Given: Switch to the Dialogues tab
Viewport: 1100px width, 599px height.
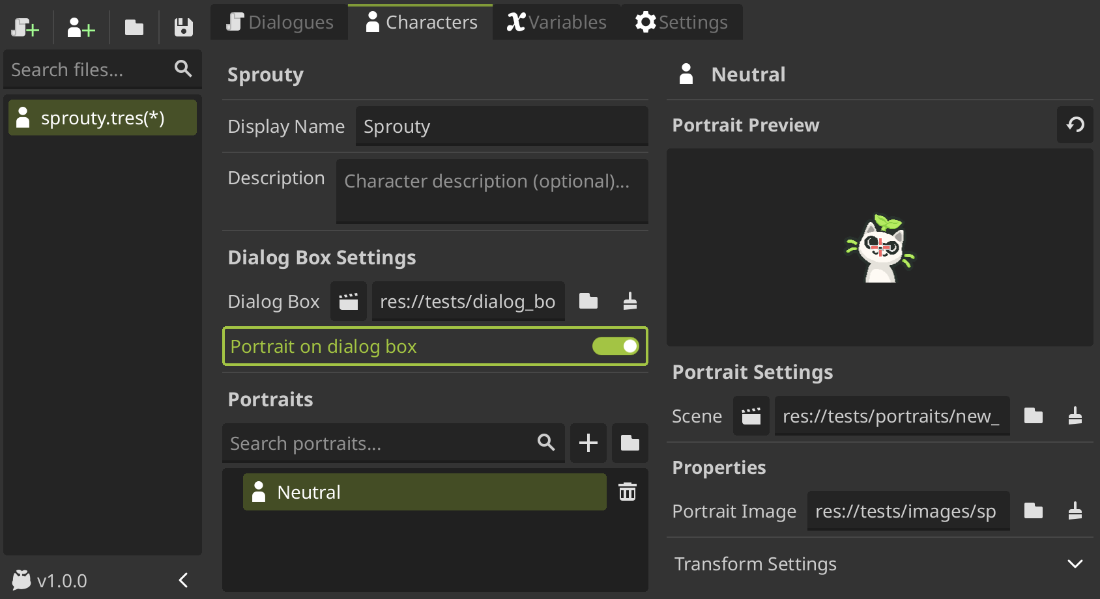Looking at the screenshot, I should click(279, 21).
